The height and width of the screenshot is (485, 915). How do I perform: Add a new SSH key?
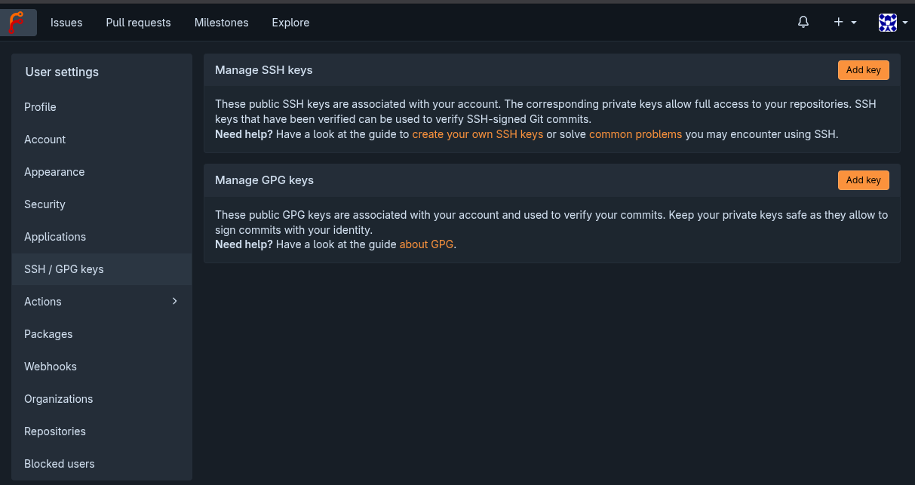coord(863,70)
